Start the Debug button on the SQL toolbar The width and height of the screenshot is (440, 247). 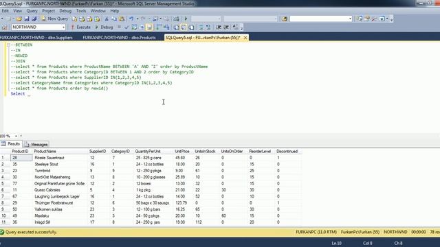[104, 27]
